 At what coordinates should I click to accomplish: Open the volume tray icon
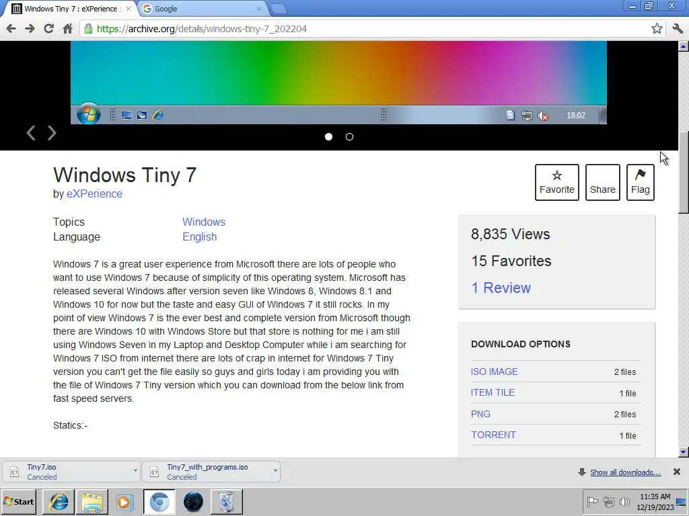(624, 501)
